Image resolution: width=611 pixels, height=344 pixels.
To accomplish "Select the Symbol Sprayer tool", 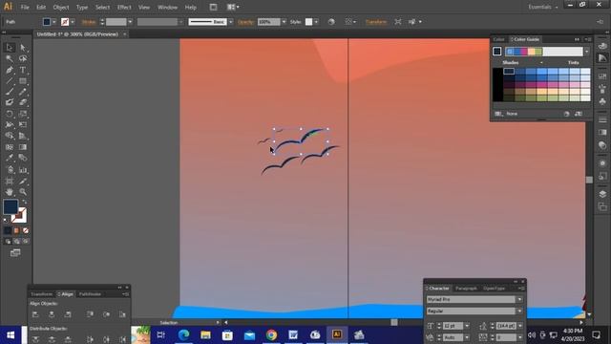I will click(10, 170).
